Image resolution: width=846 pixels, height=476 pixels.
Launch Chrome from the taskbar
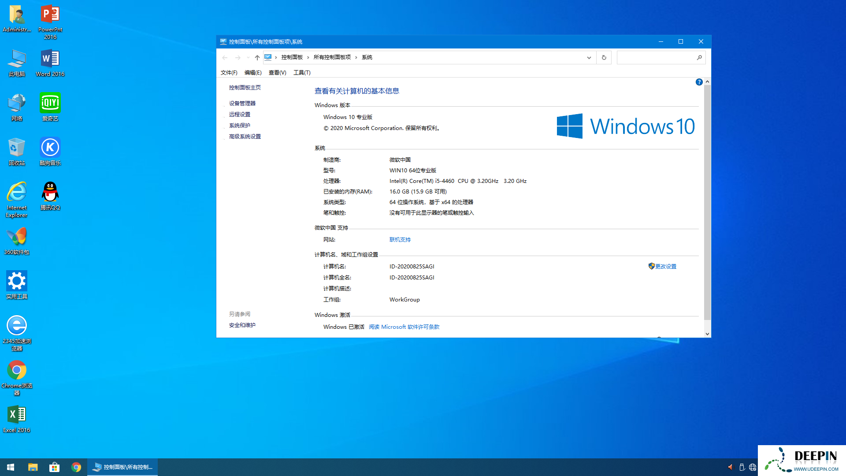pos(76,467)
